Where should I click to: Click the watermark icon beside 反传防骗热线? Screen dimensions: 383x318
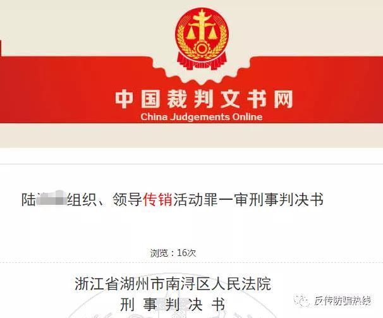coord(302,301)
